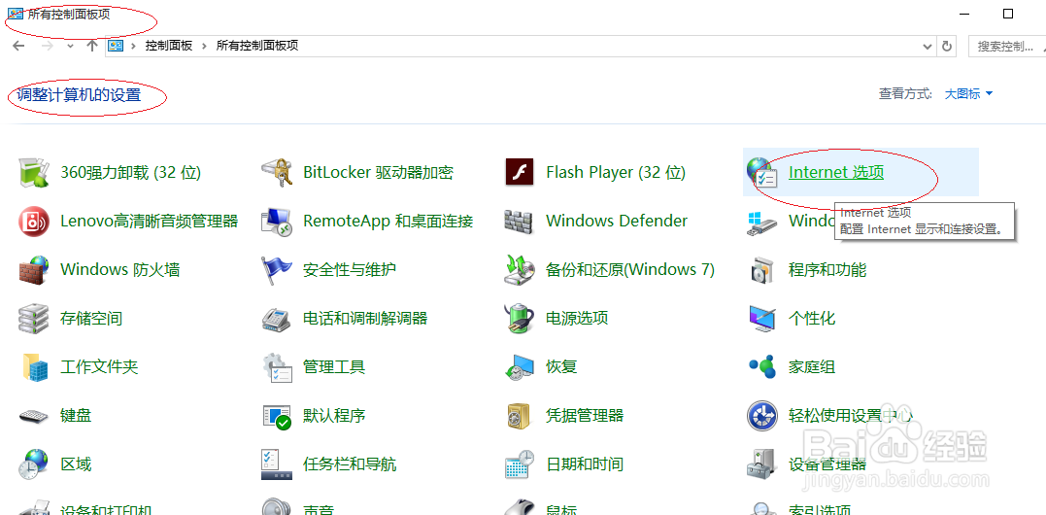Open the 工作文件夹 link text
Screen dimensions: 1046x515
pos(99,367)
